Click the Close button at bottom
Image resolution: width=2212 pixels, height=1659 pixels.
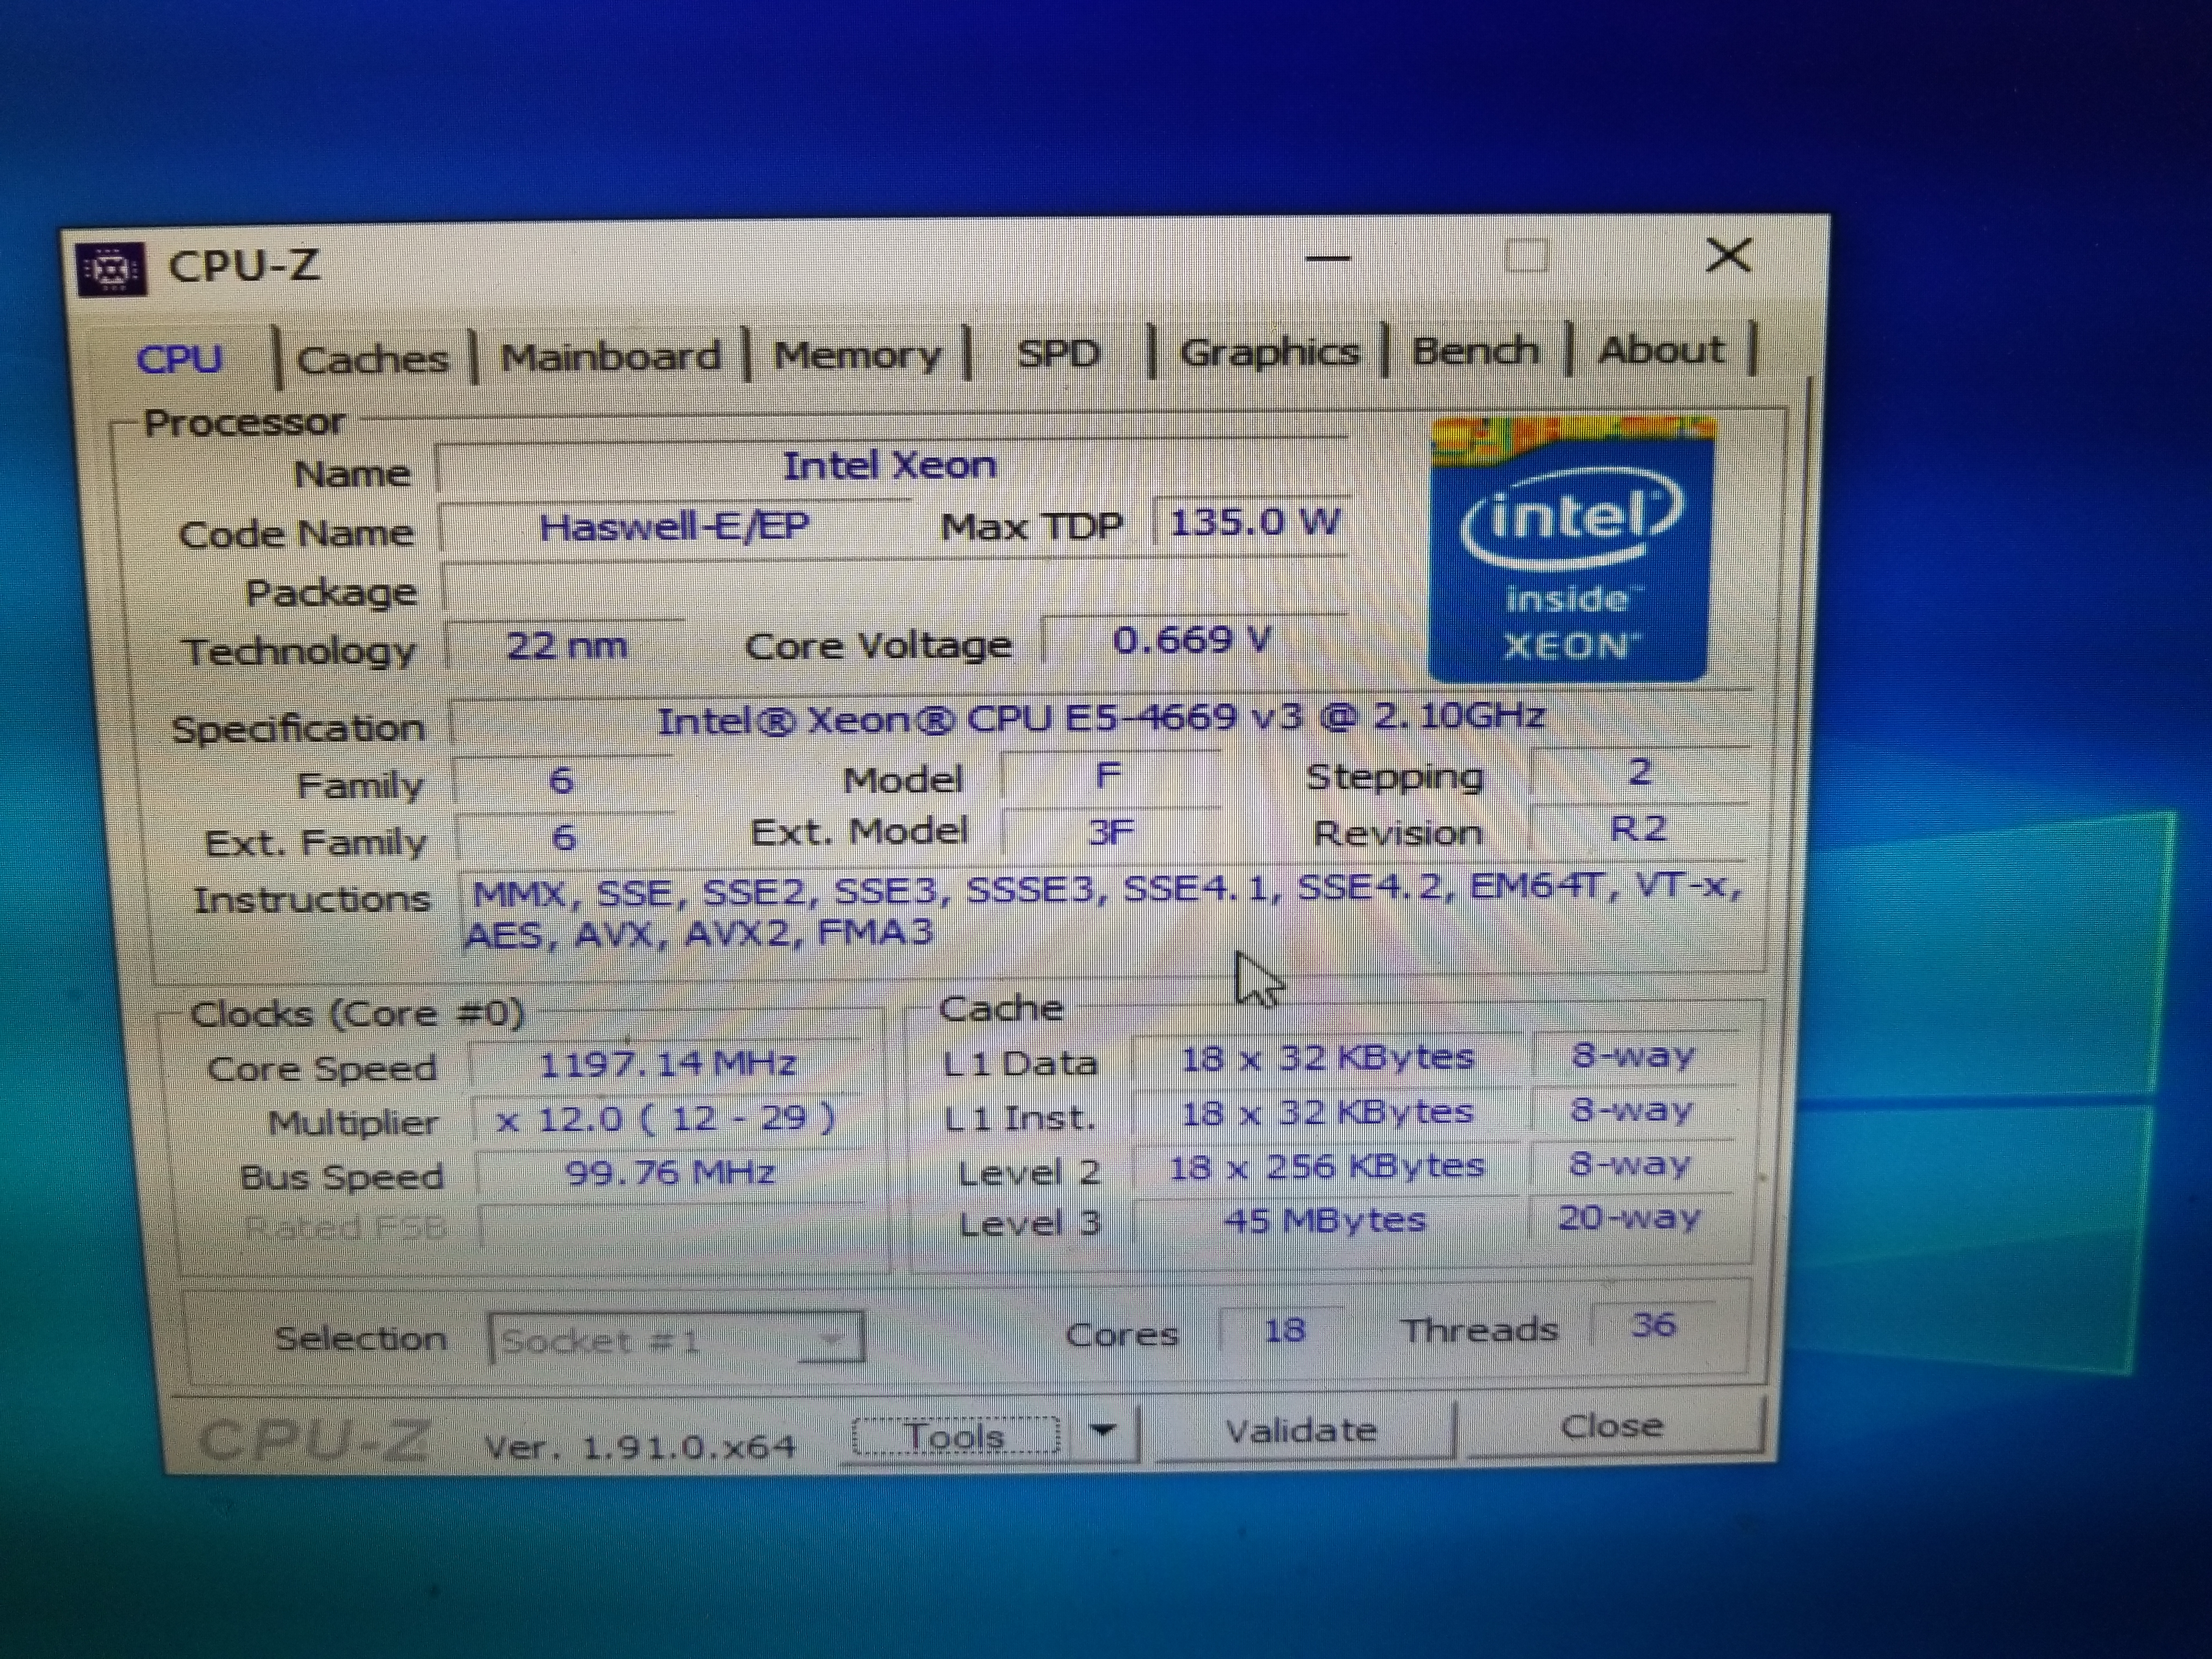pos(1612,1425)
